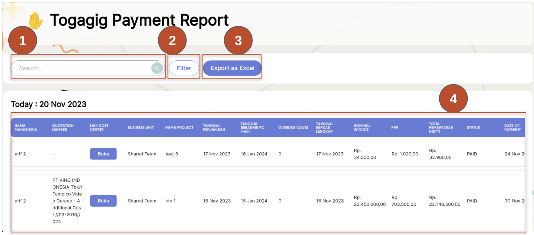The image size is (534, 235).
Task: Click the Quotation Number column header
Action: coord(63,128)
